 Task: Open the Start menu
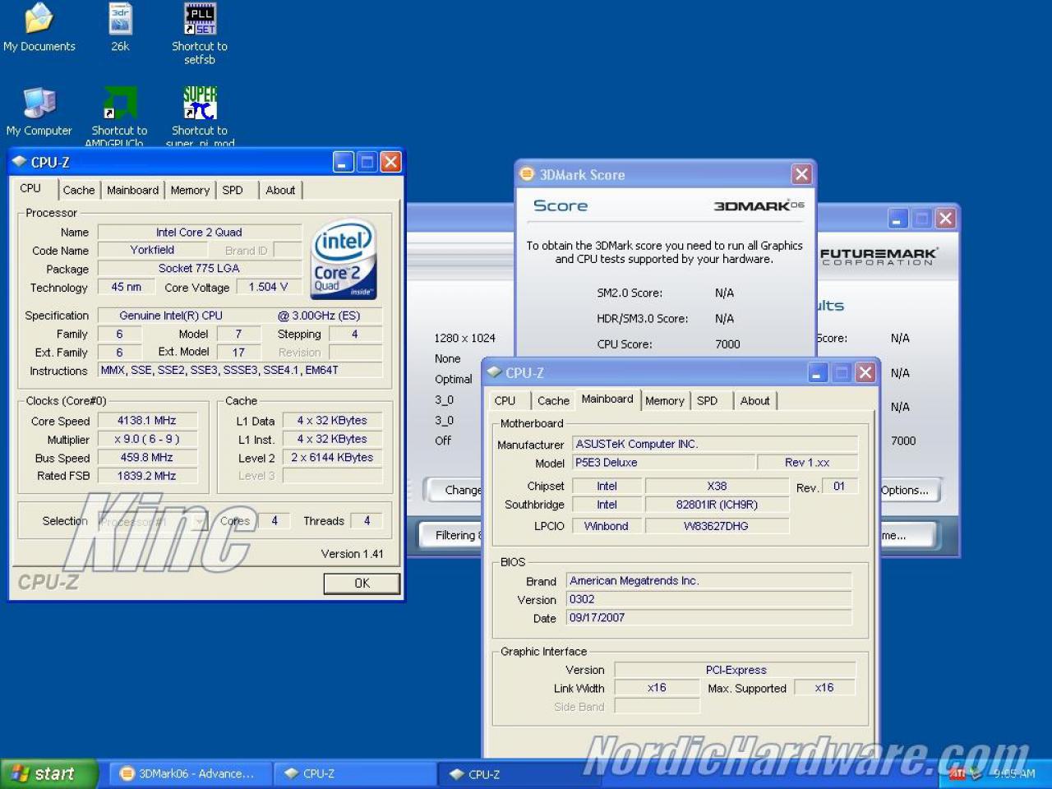(x=49, y=773)
